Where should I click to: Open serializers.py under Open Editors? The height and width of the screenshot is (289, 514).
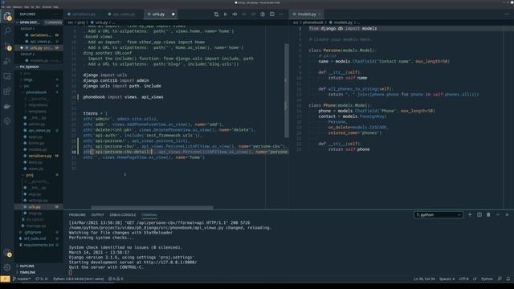click(39, 35)
